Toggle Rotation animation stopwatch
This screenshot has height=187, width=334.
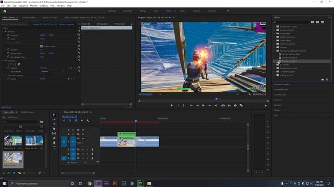tap(8, 50)
